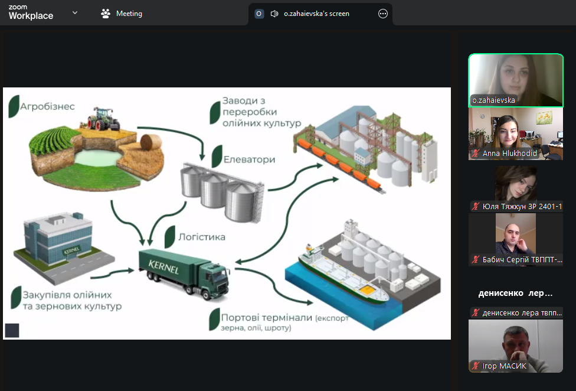576x391 pixels.
Task: Open the Meeting tab
Action: [x=122, y=14]
